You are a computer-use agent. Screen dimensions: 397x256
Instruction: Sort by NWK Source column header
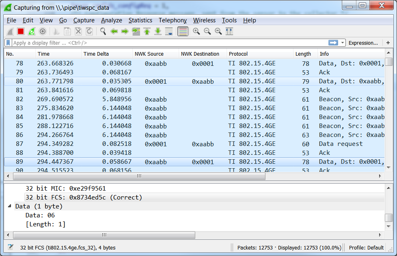[x=155, y=54]
